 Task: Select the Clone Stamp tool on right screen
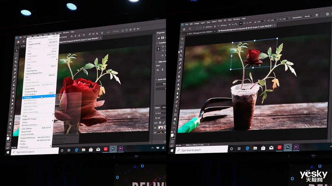[x=179, y=76]
